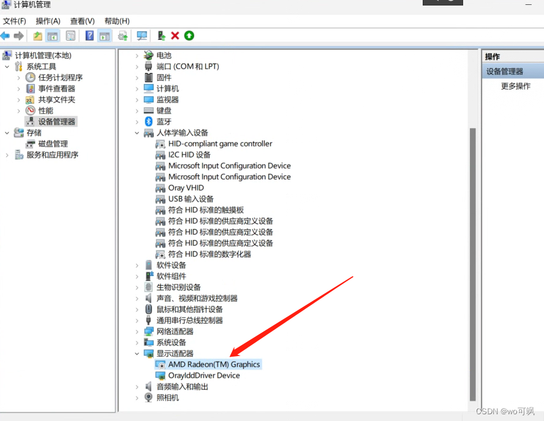Select 计算机管理(本地) root node
The width and height of the screenshot is (544, 421).
[43, 55]
